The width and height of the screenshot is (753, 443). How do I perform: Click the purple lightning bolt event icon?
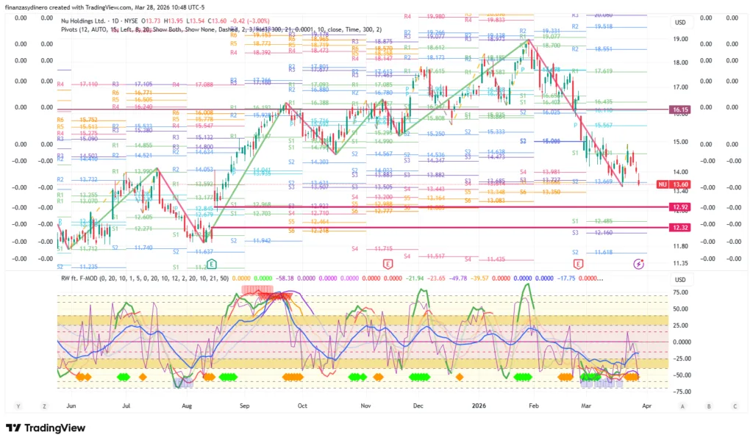pos(638,263)
